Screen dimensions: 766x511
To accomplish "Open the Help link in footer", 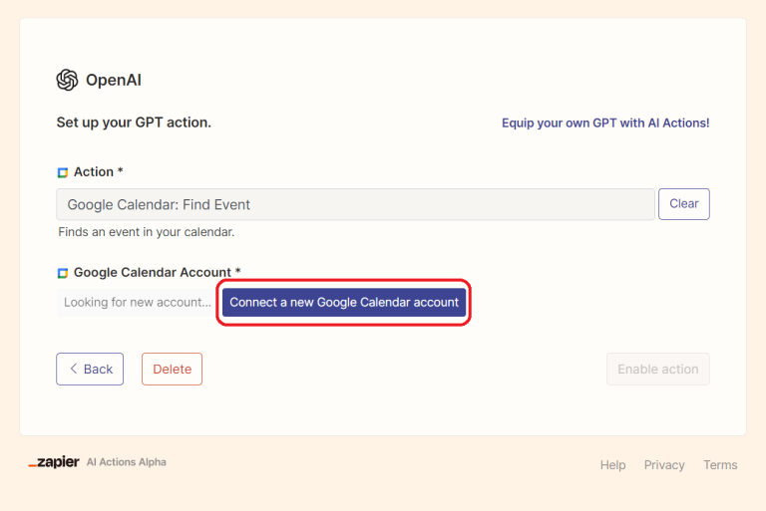I will coord(612,465).
